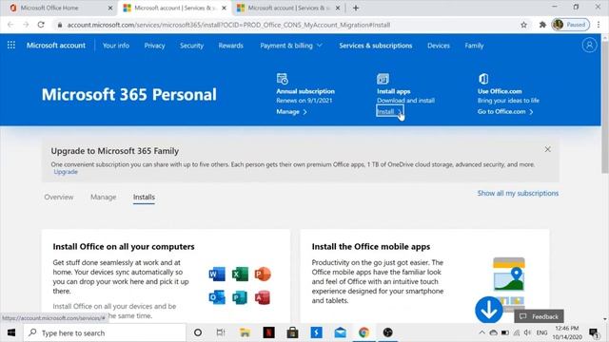Click the Manage subscription link
The width and height of the screenshot is (609, 342).
(292, 112)
